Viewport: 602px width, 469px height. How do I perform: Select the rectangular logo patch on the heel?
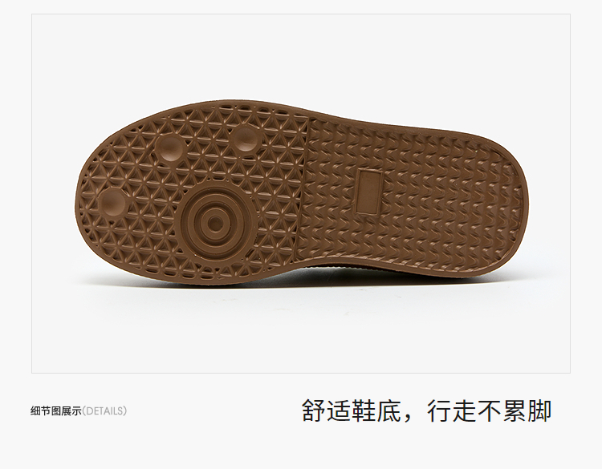click(369, 191)
